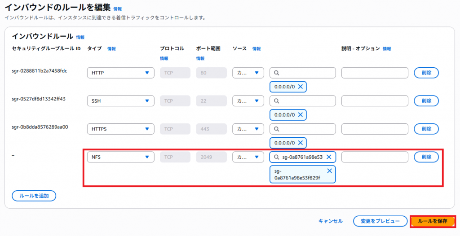Click the ルールを保存 button
The width and height of the screenshot is (460, 236).
[433, 221]
